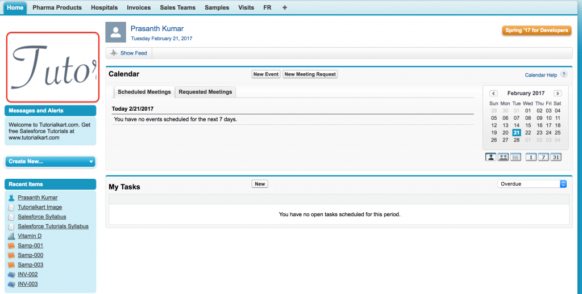The width and height of the screenshot is (582, 294).
Task: Open Samp-003 recent item
Action: (31, 265)
